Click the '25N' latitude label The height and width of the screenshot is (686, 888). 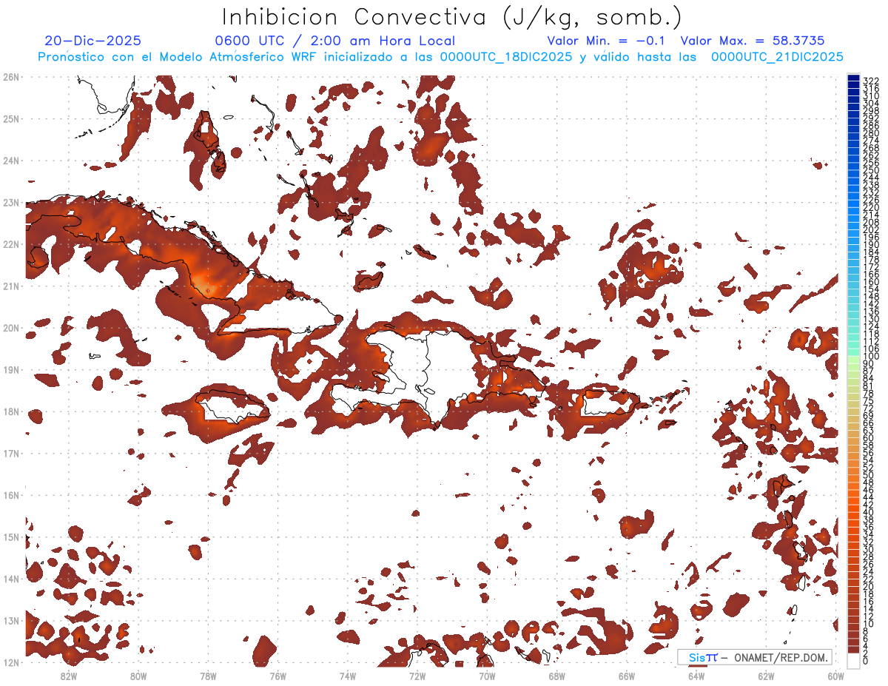[10, 118]
